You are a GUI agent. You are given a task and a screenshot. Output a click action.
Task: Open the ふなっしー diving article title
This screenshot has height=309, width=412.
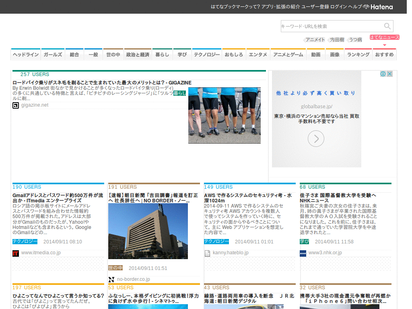tap(153, 299)
